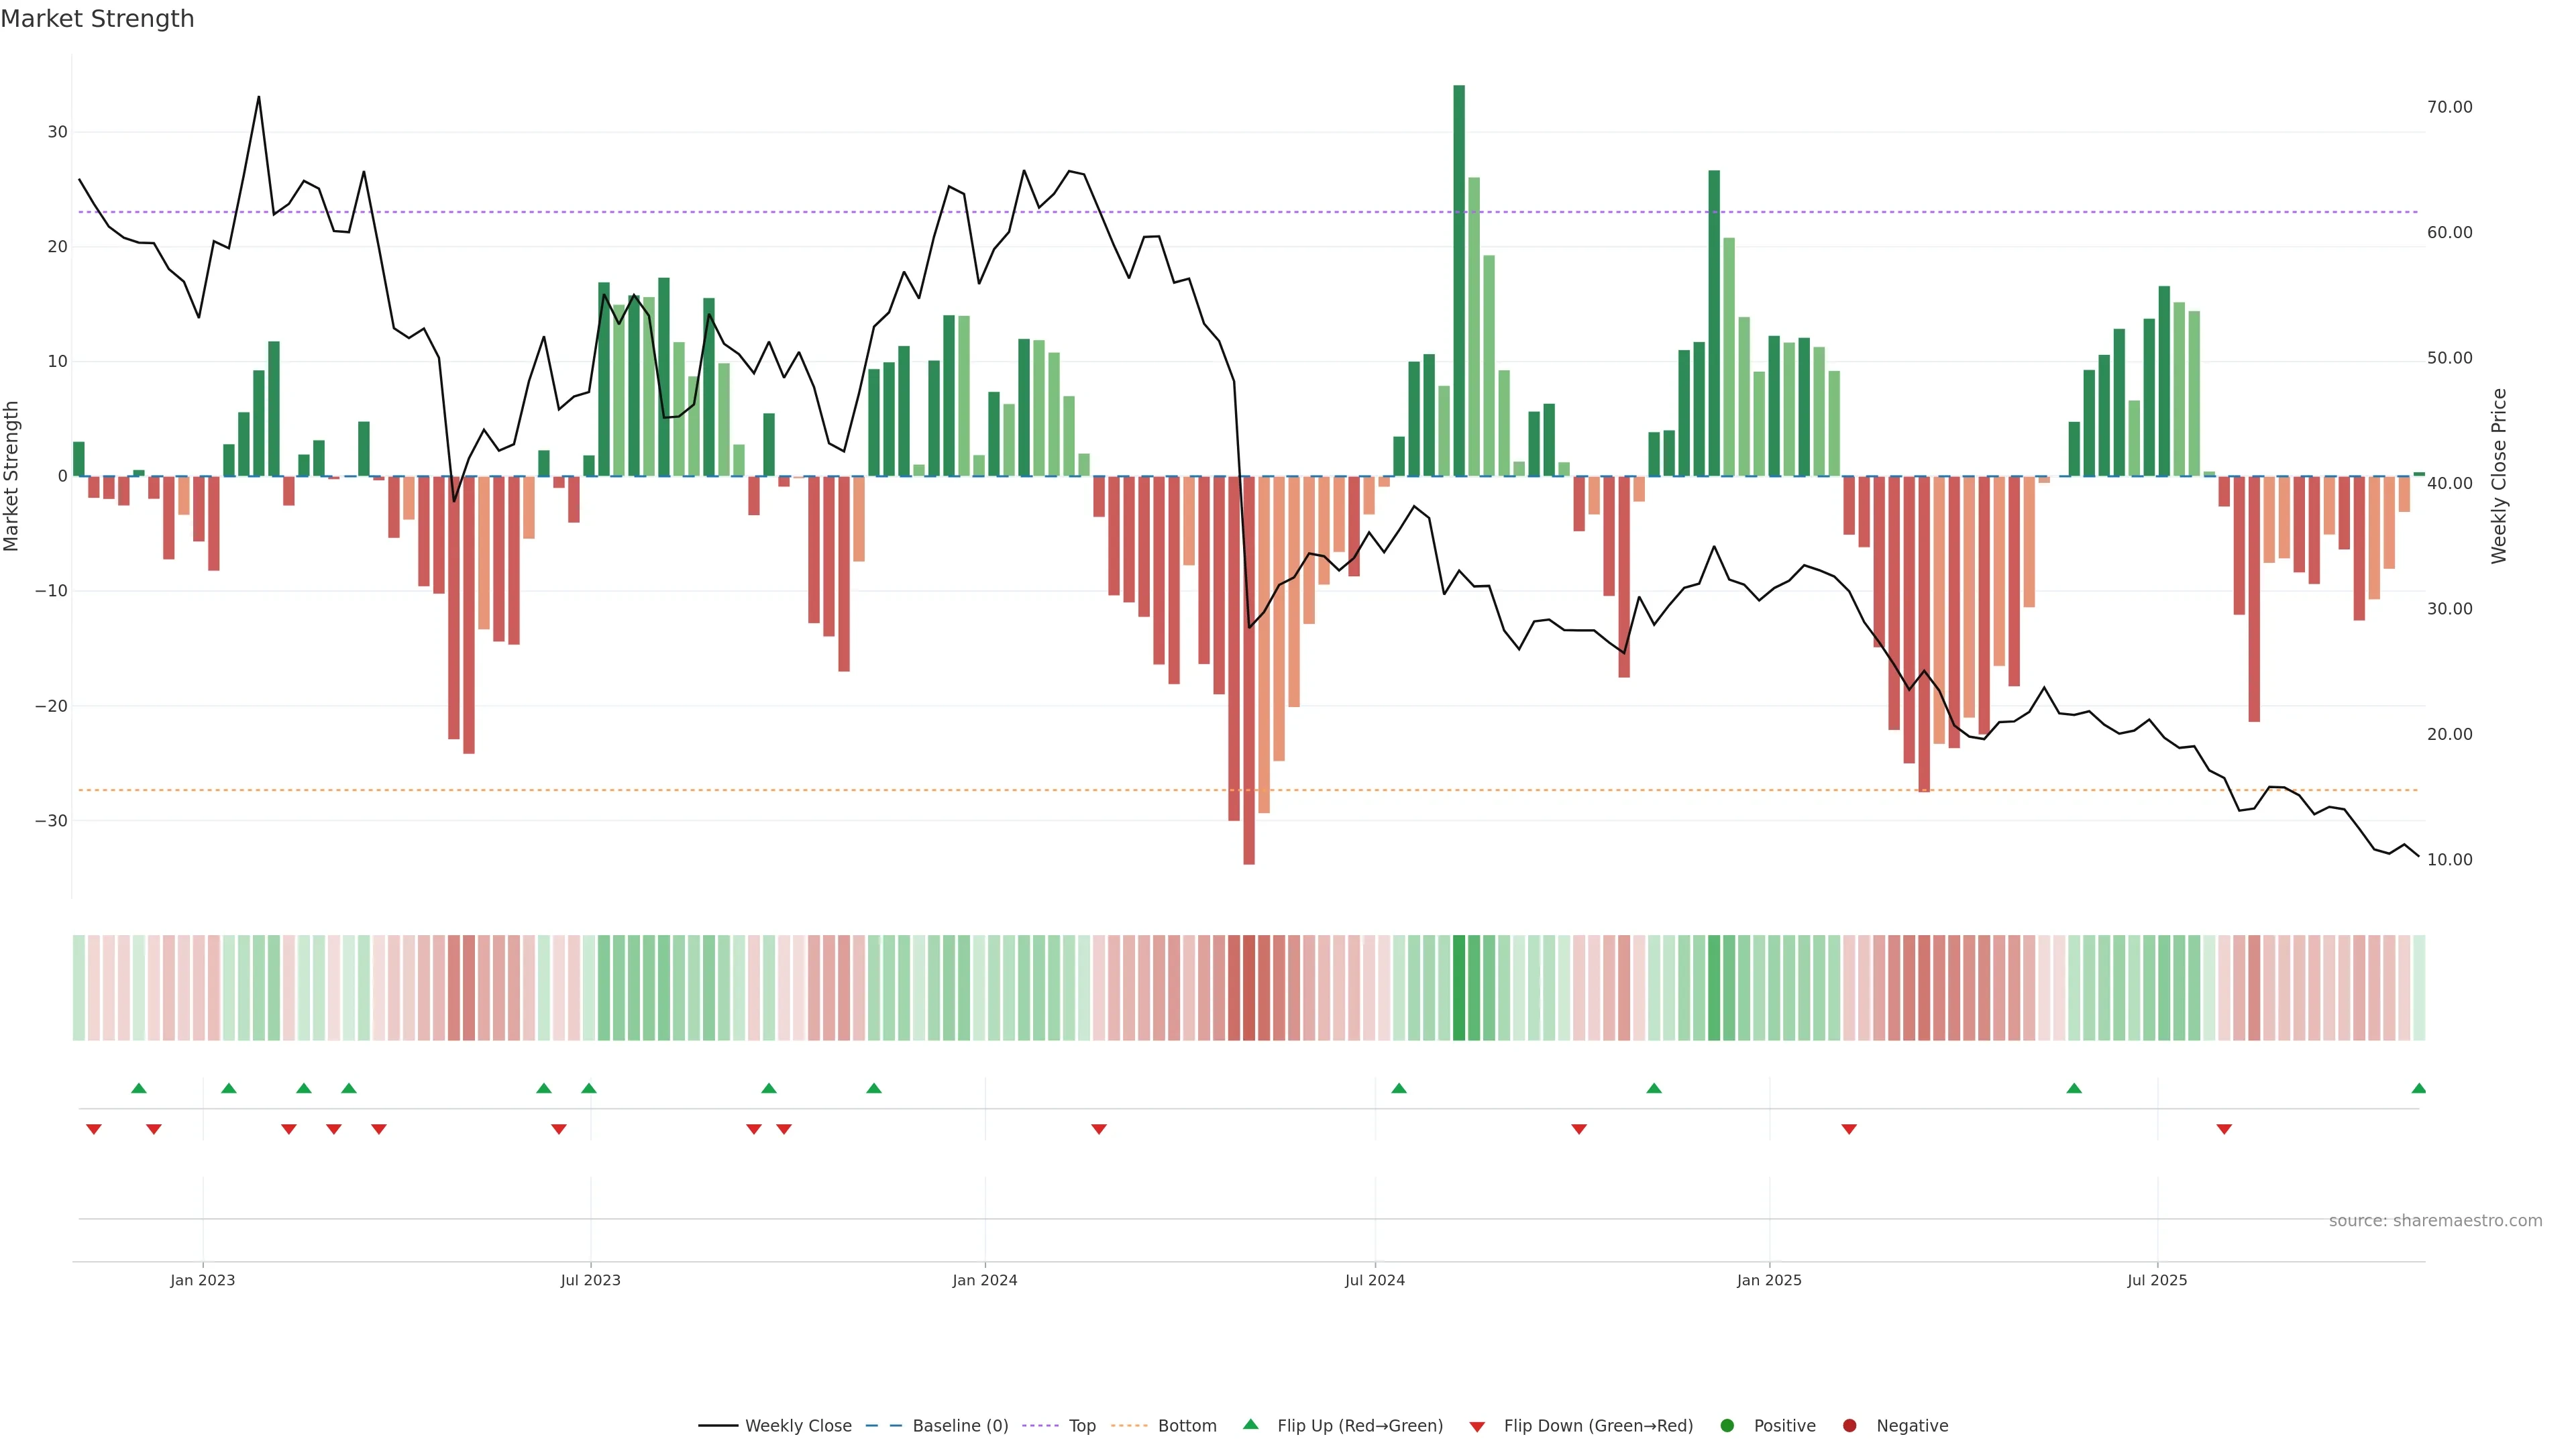Click the flip-up triangle just after Jul 2024
The width and height of the screenshot is (2576, 1449).
pos(1399,1088)
